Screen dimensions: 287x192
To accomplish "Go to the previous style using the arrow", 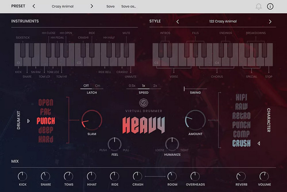I will pos(177,22).
